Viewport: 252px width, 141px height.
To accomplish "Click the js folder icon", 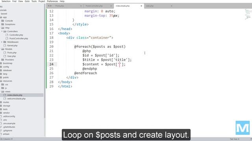I will click(3, 88).
